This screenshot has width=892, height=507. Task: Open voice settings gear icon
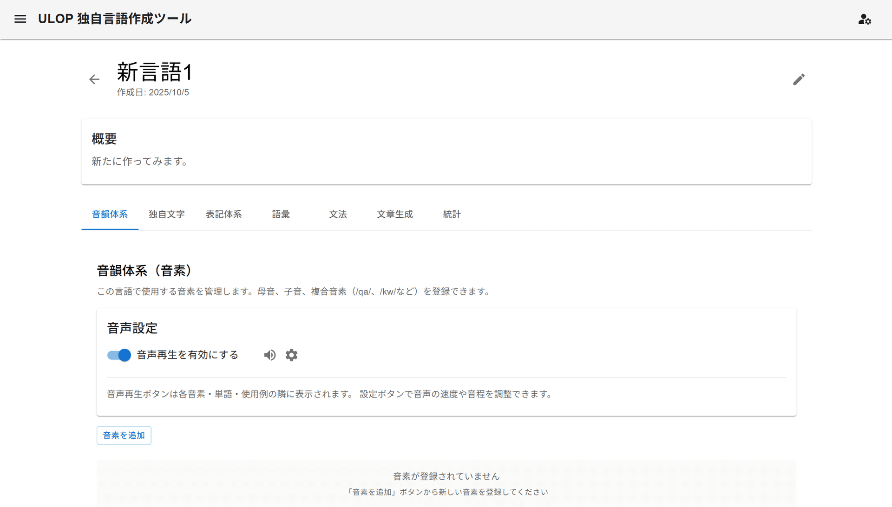coord(291,355)
